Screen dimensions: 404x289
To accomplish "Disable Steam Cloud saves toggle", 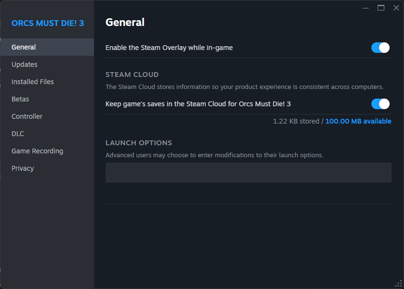I will pos(380,104).
